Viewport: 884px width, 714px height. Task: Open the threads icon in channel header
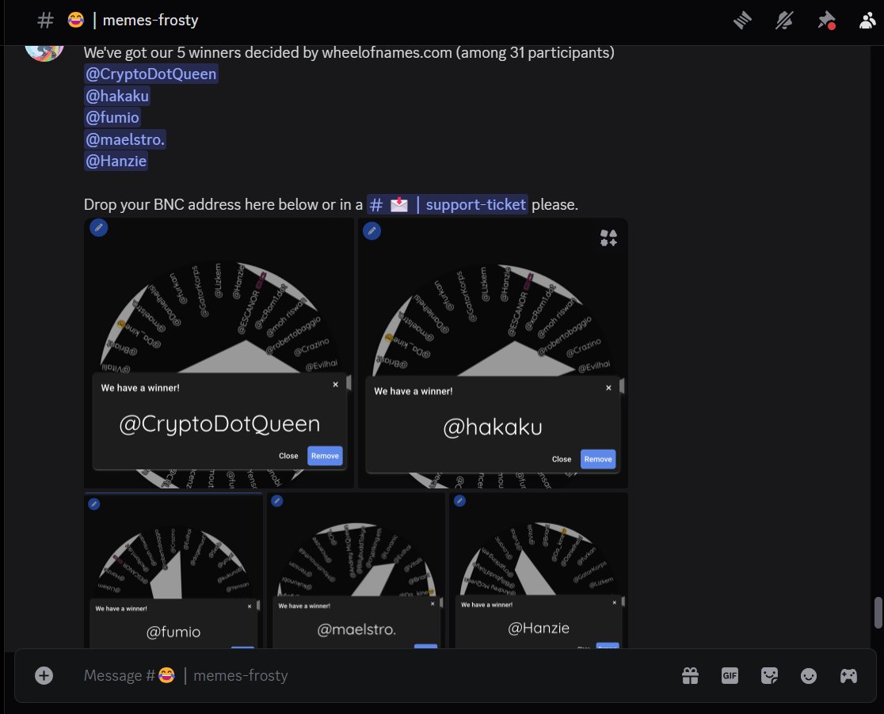(x=742, y=21)
